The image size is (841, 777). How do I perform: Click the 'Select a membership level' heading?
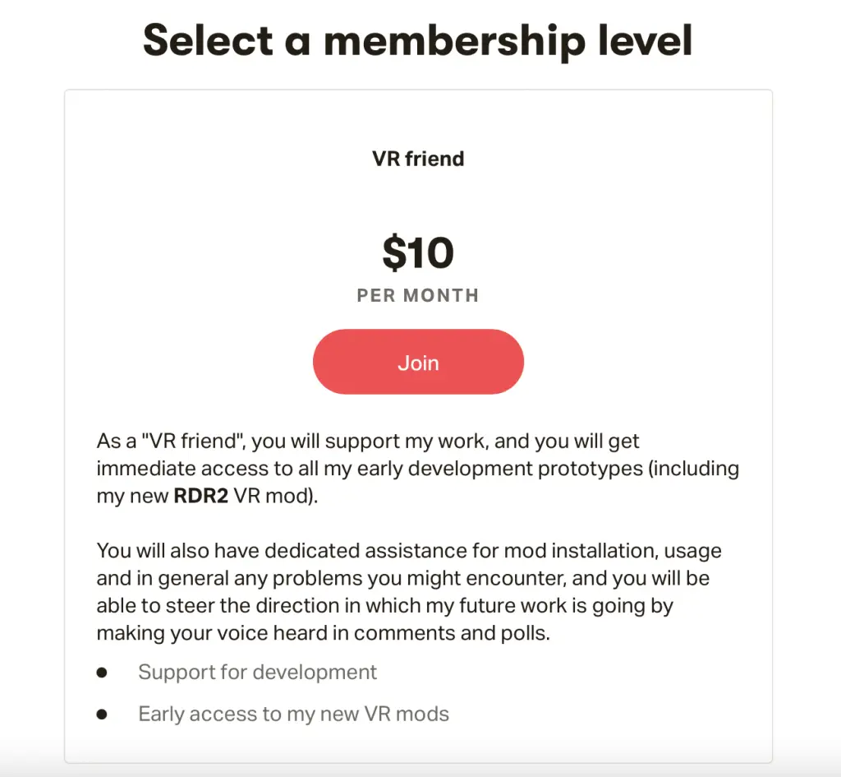coord(418,41)
